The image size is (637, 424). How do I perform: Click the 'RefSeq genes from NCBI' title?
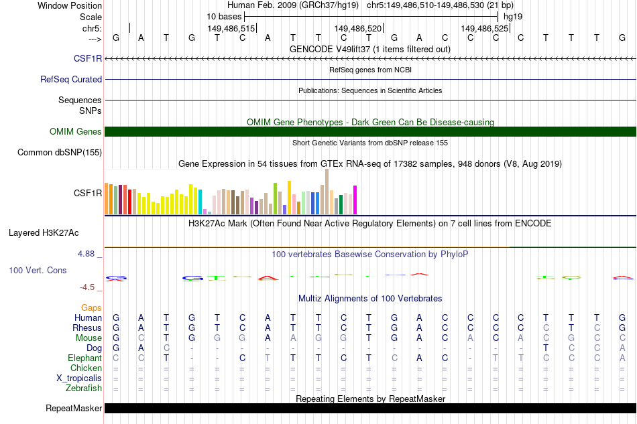[x=370, y=70]
